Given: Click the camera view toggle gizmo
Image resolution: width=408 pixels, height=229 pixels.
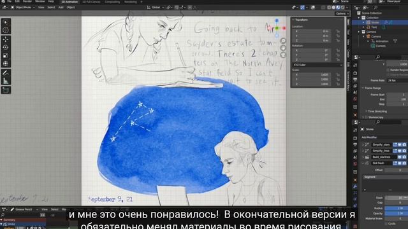Looking at the screenshot, I should [283, 55].
